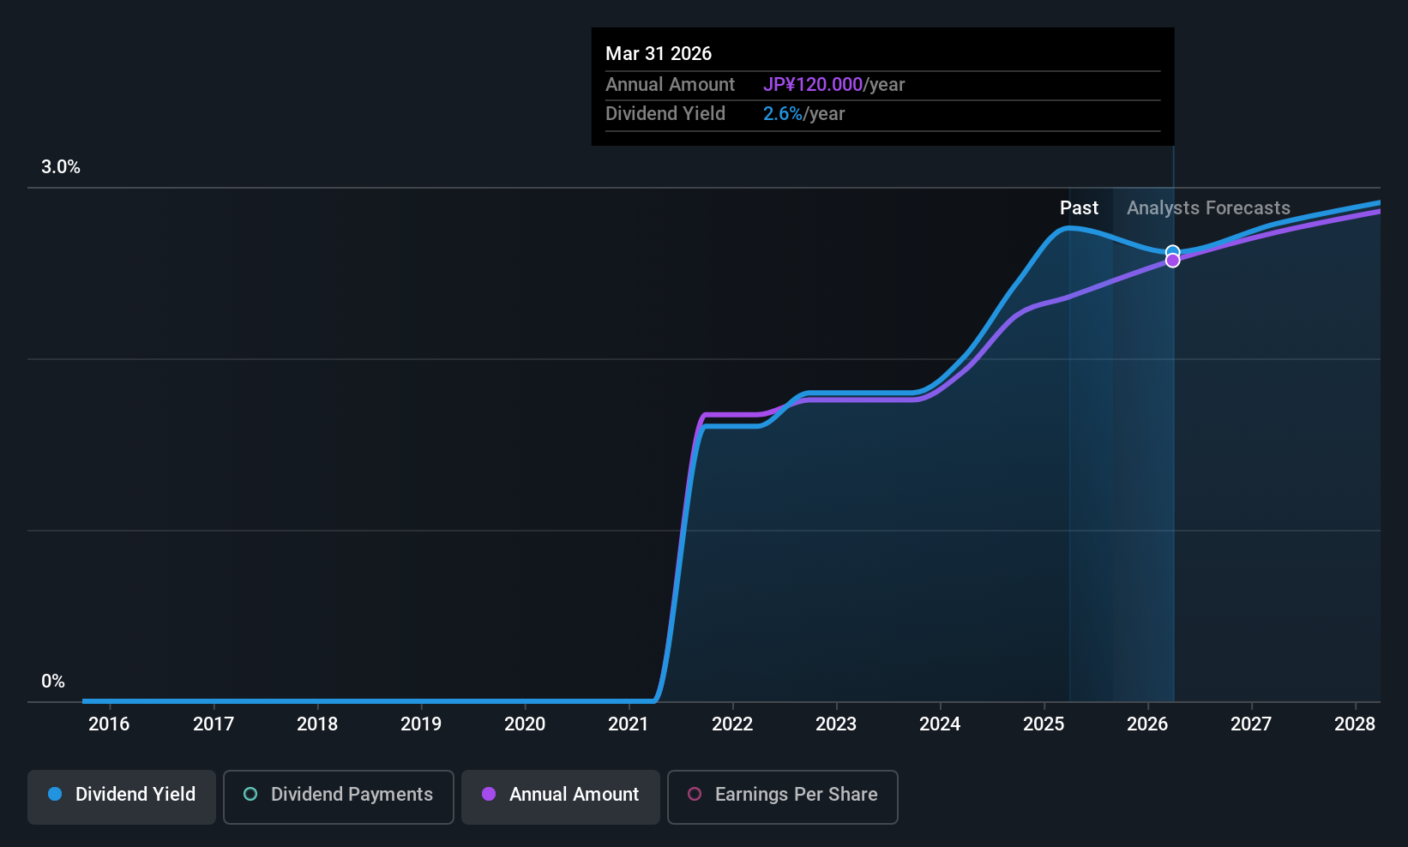Click the 2016 x-axis label
Image resolution: width=1408 pixels, height=847 pixels.
point(109,724)
